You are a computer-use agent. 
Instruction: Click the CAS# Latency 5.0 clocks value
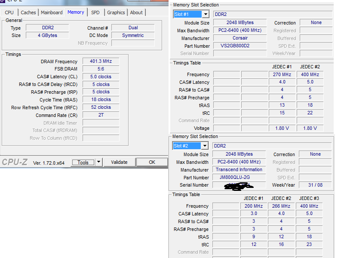tap(101, 77)
